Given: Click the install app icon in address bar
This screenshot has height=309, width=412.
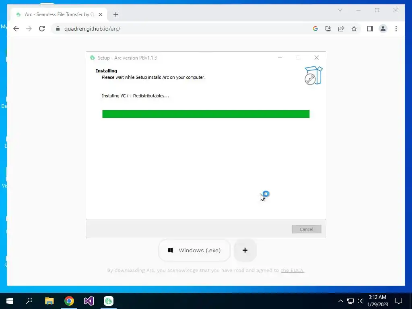Looking at the screenshot, I should point(328,29).
